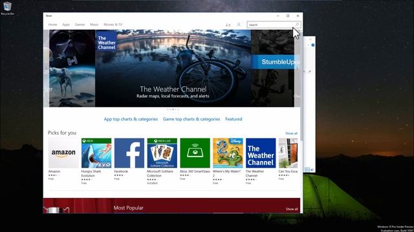Viewport: 414px width, 232px height.
Task: Open The Weather Channel featured banner
Action: (x=173, y=68)
